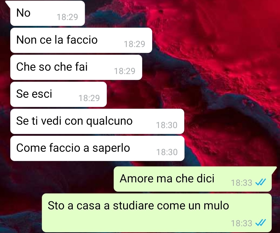Click blue double check on the last sent message
This screenshot has width=280, height=233.
tap(261, 223)
